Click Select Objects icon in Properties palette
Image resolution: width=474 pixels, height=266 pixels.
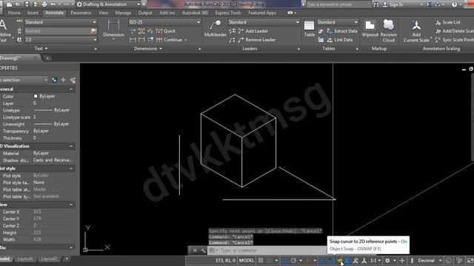point(63,80)
